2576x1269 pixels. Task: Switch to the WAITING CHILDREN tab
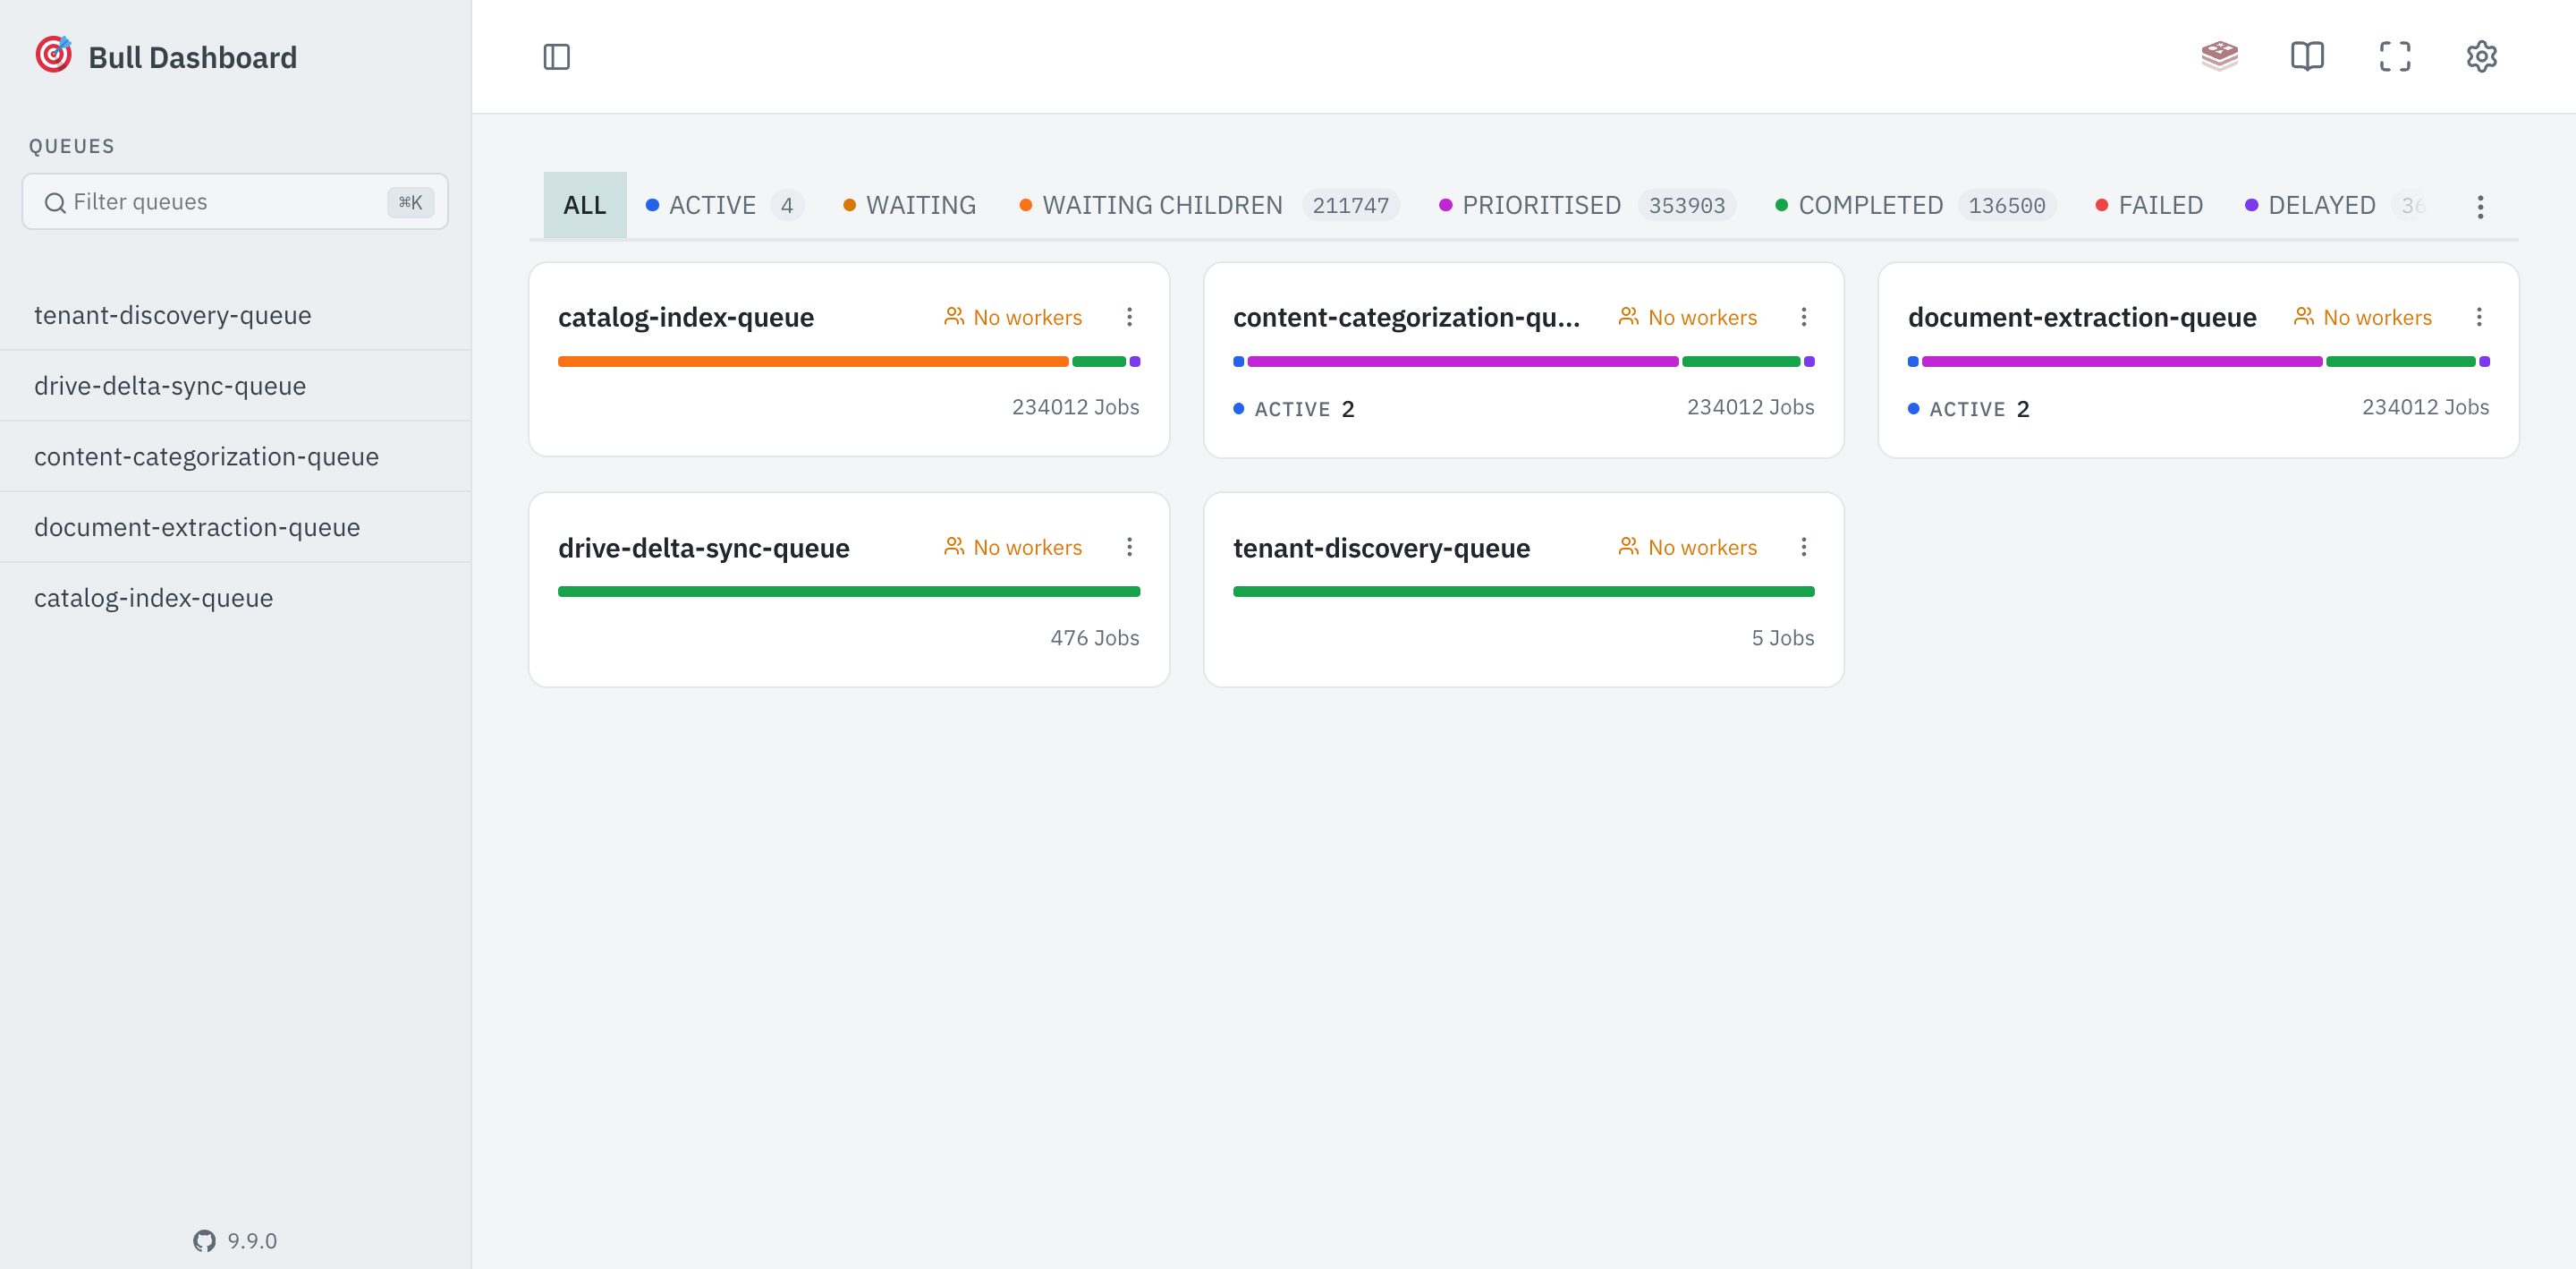click(x=1208, y=205)
